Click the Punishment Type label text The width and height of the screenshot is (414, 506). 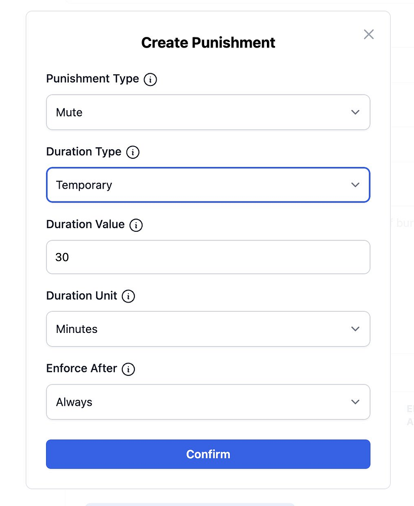pyautogui.click(x=93, y=79)
